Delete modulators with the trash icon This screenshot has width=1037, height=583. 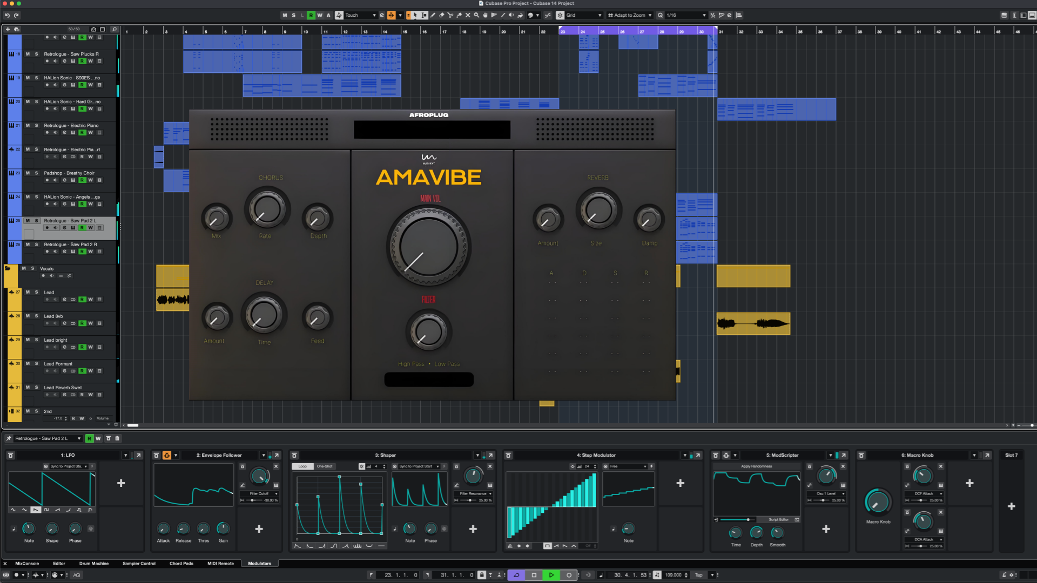[x=117, y=438]
